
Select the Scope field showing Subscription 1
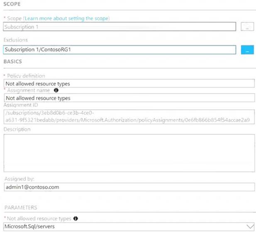(x=119, y=27)
